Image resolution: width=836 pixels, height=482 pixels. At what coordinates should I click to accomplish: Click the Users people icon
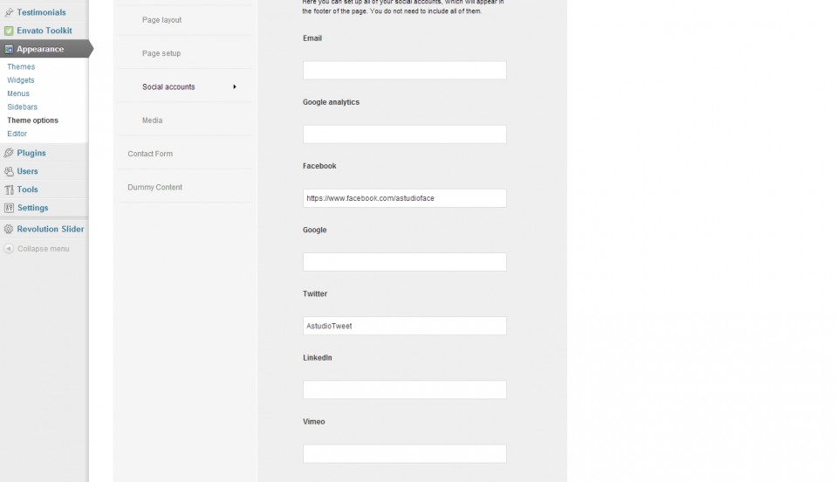coord(9,171)
